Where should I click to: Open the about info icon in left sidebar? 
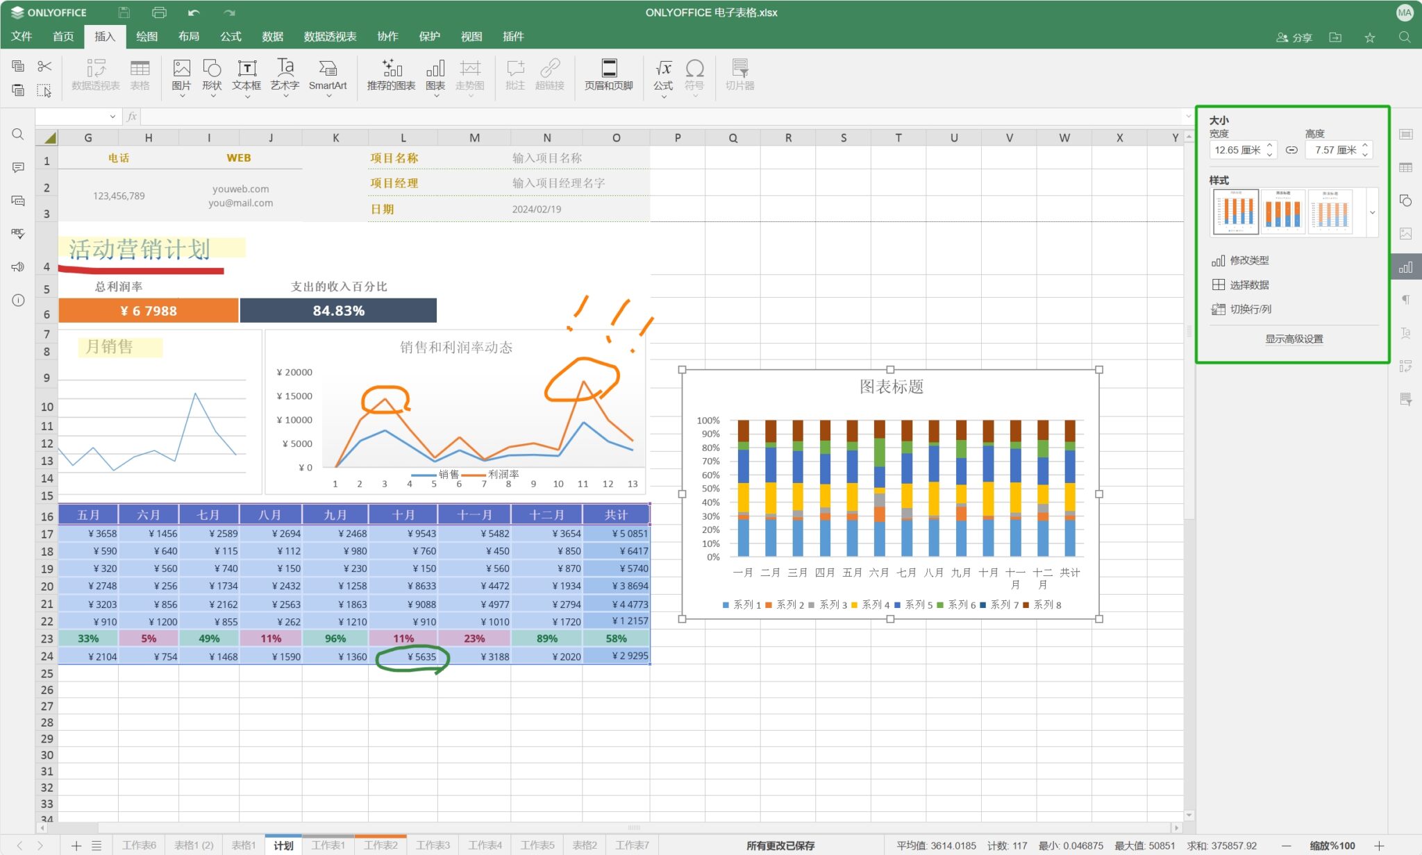(x=18, y=300)
